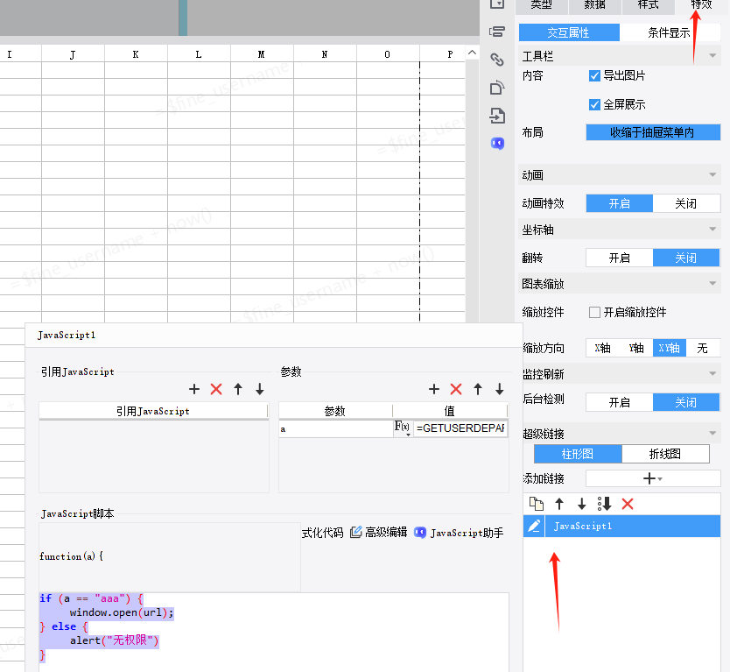The width and height of the screenshot is (730, 672).
Task: Open formula type selector F(x) for parameter a
Action: tap(403, 428)
